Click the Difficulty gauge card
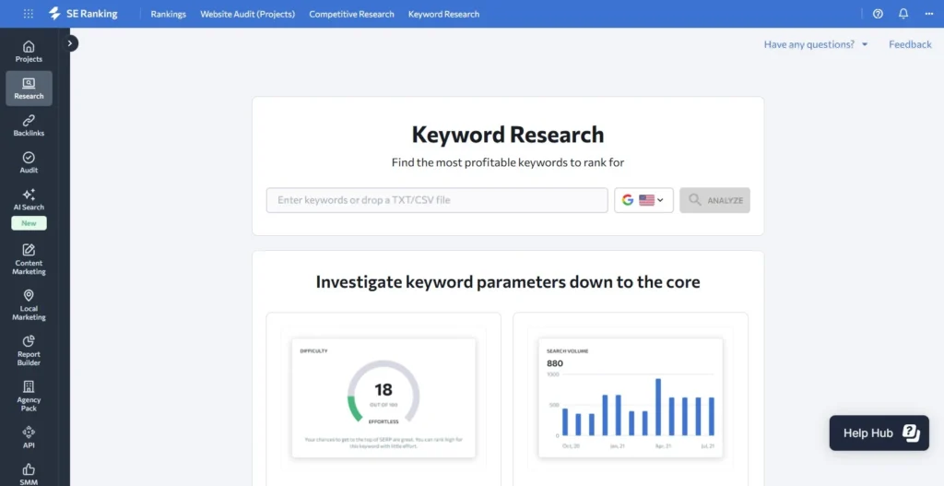 [383, 398]
